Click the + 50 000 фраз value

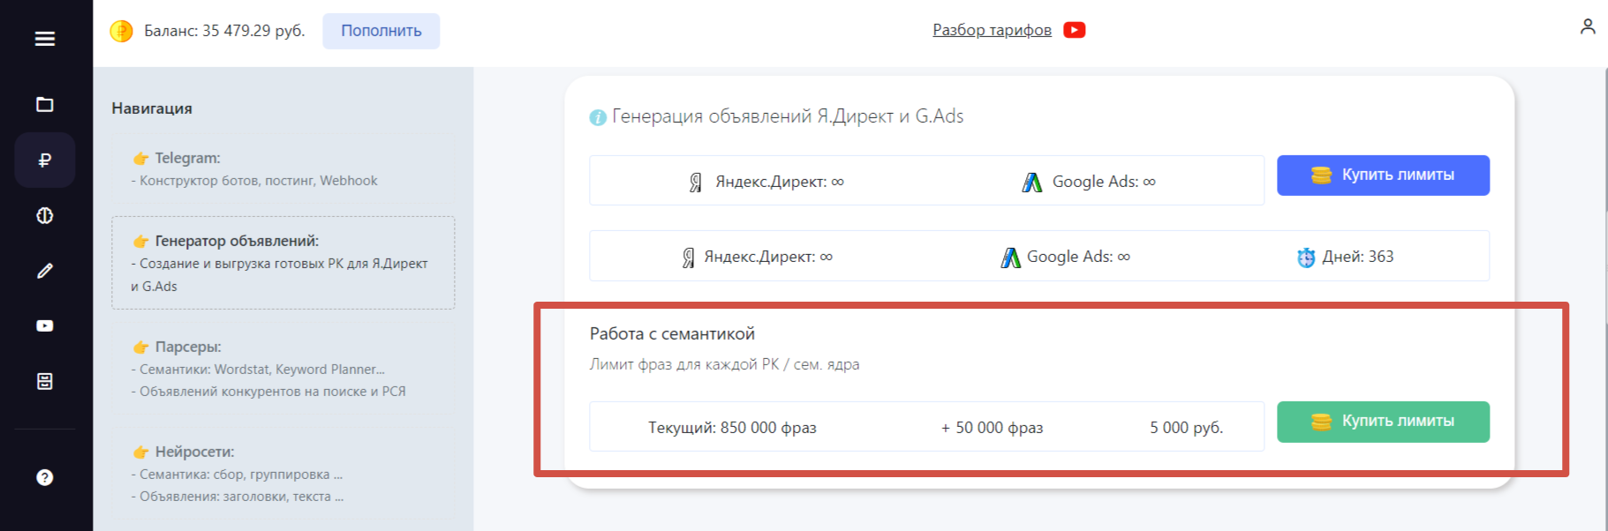[x=992, y=428]
